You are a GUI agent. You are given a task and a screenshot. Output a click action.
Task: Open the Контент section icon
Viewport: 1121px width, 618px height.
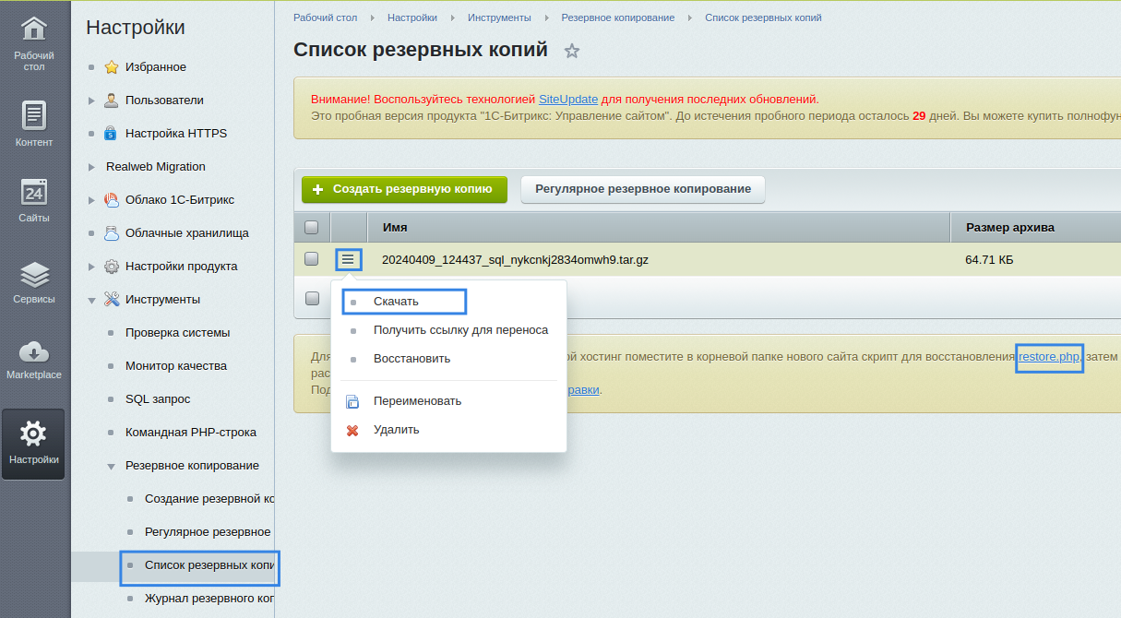click(x=34, y=115)
